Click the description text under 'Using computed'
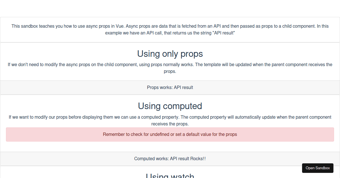This screenshot has height=178, width=340. coord(170,120)
